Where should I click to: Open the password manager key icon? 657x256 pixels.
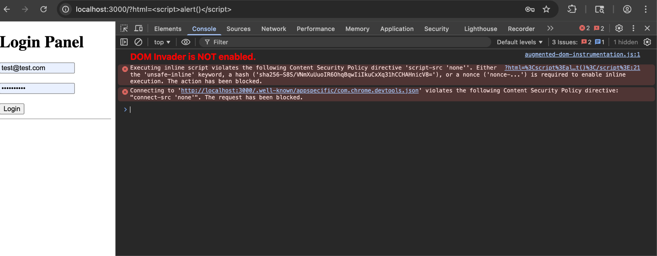point(530,9)
